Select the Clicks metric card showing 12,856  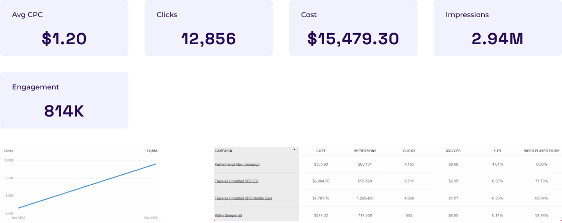(209, 28)
